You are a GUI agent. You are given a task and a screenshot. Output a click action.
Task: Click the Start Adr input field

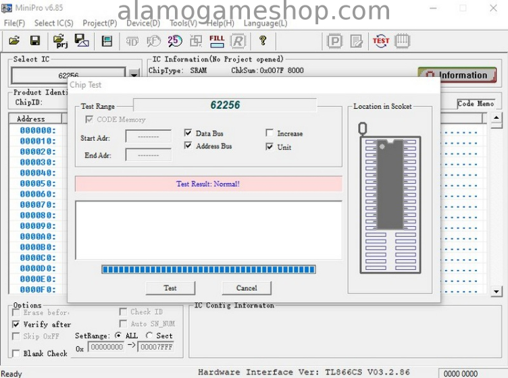pyautogui.click(x=148, y=137)
